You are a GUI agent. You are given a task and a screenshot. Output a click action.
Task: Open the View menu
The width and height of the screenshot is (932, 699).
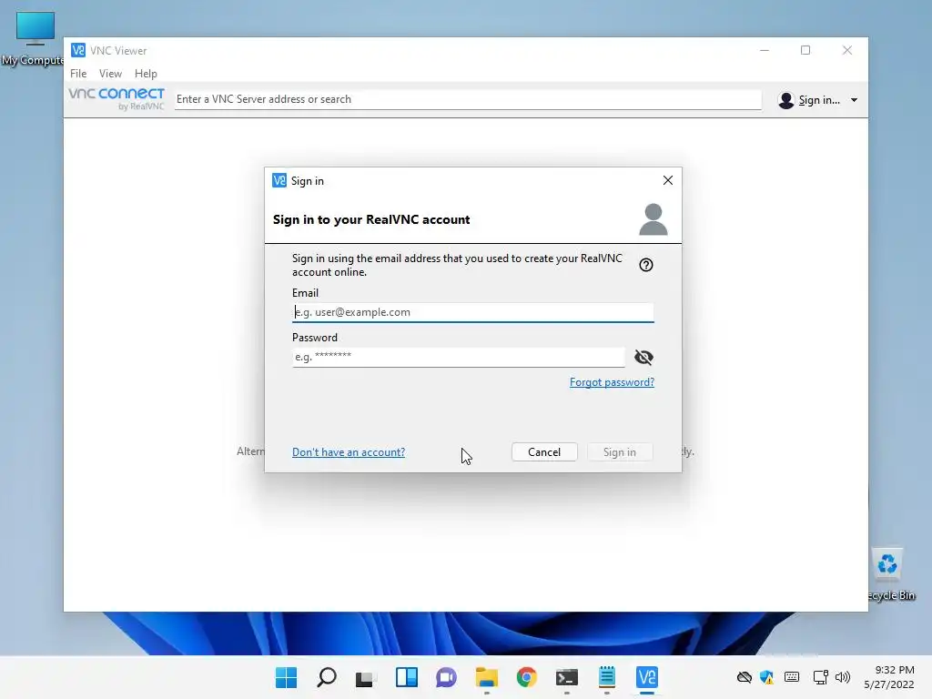[x=110, y=73]
